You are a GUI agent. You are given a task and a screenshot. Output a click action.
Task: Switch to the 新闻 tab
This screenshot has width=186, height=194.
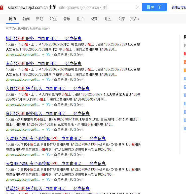(x=26, y=19)
